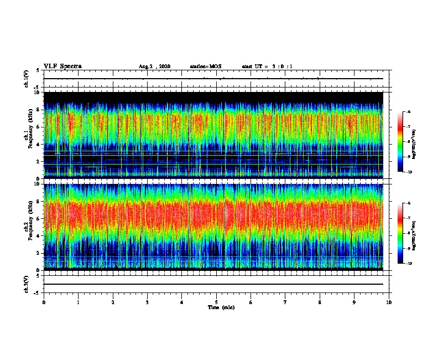Click inside the ch.2 spectrogram panel
This screenshot has width=438, height=339.
pos(213,227)
